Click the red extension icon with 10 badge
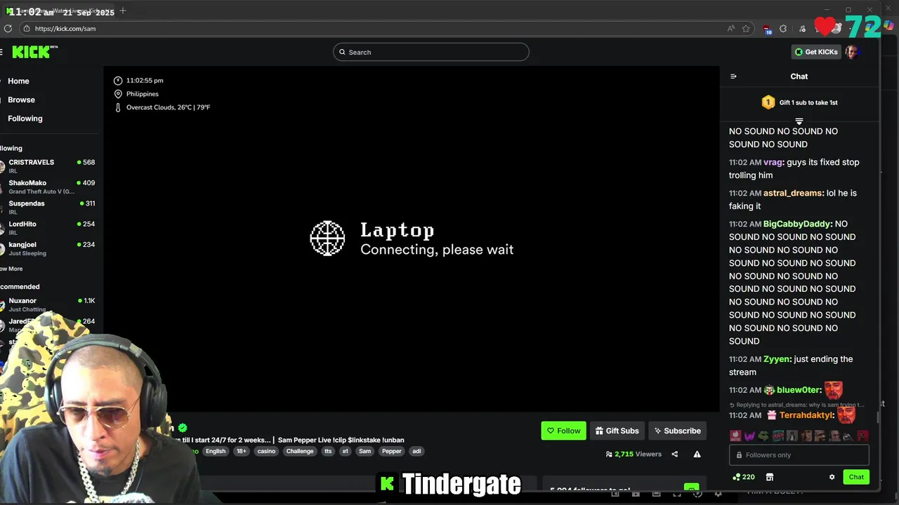The image size is (899, 505). [x=767, y=29]
